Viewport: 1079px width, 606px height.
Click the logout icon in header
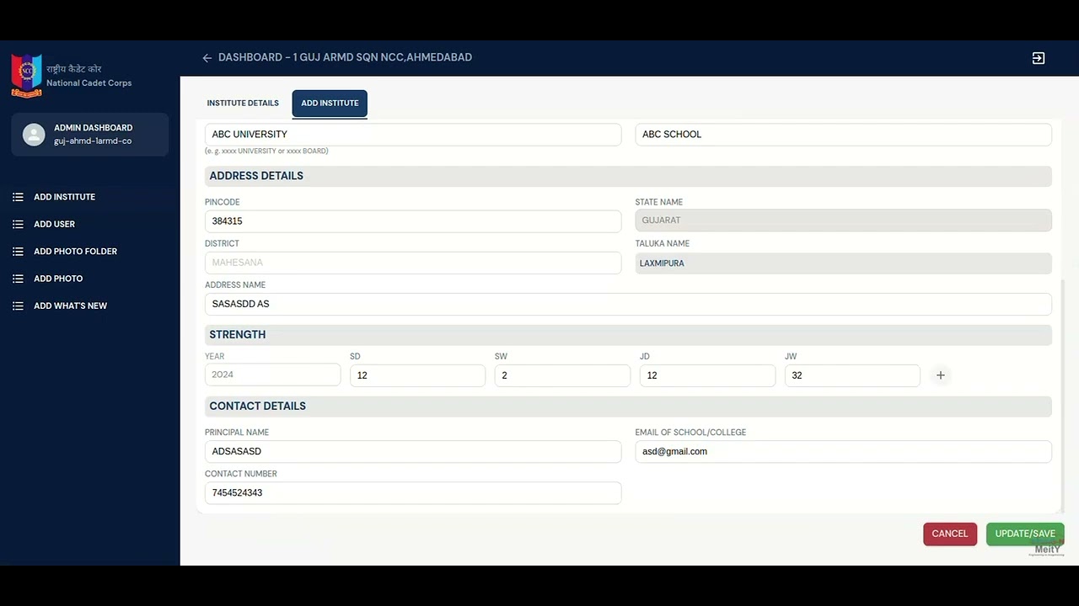pos(1039,58)
